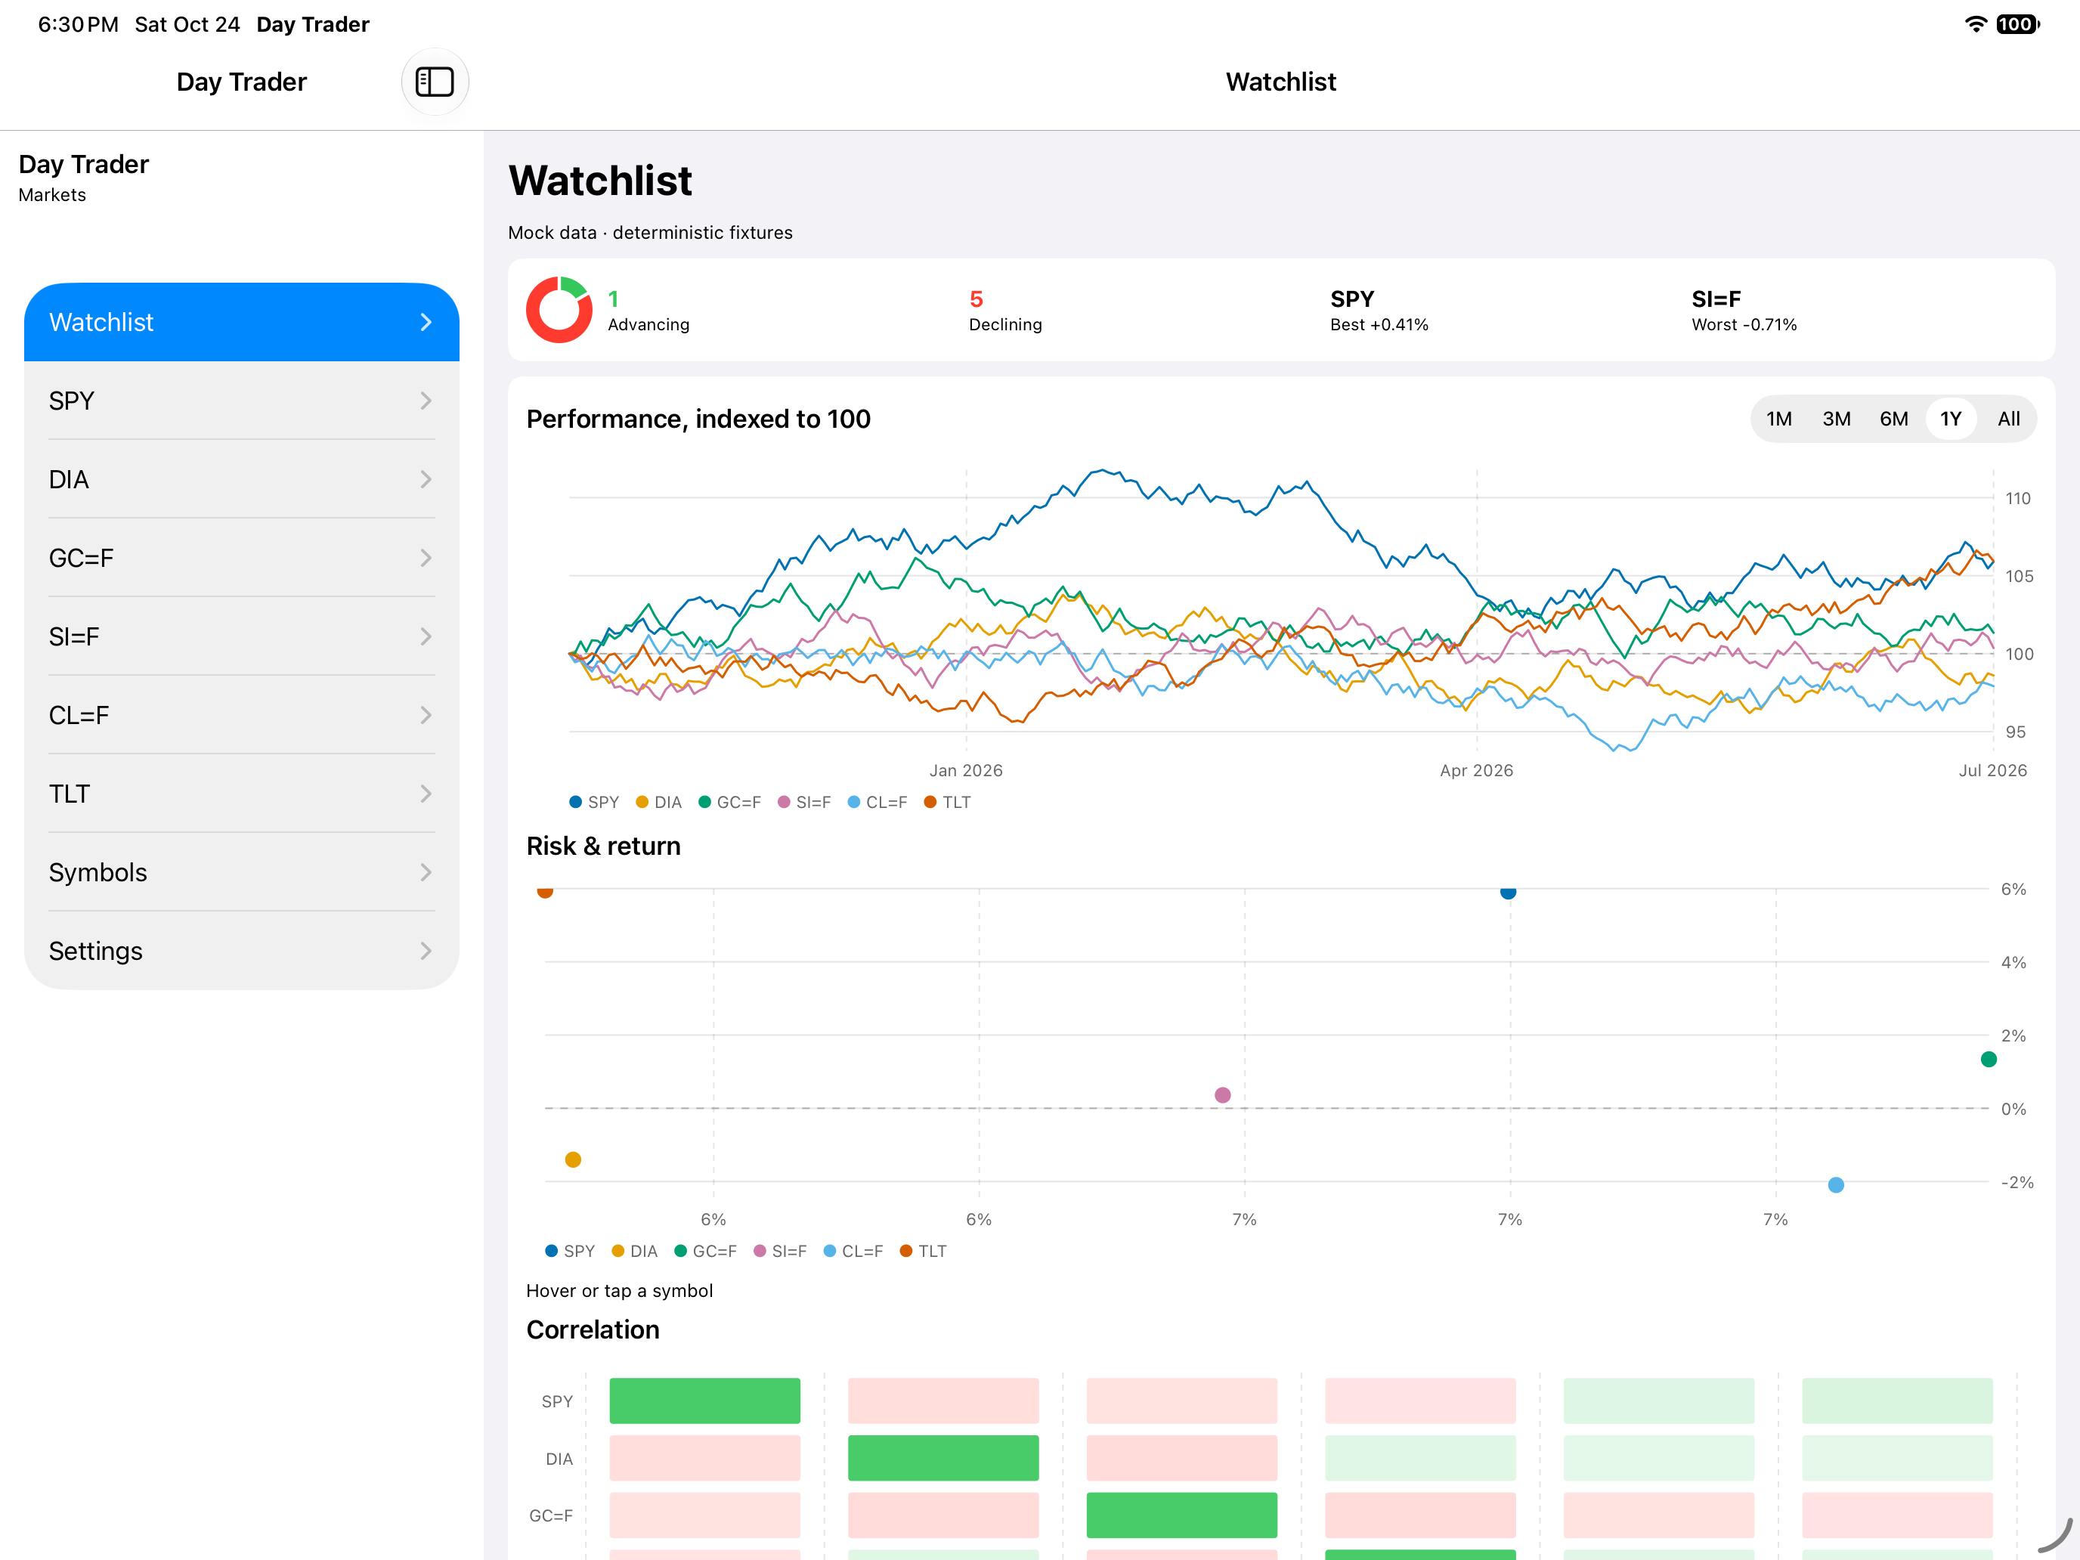Tap CL=F in the risk & return legend

(x=853, y=1251)
